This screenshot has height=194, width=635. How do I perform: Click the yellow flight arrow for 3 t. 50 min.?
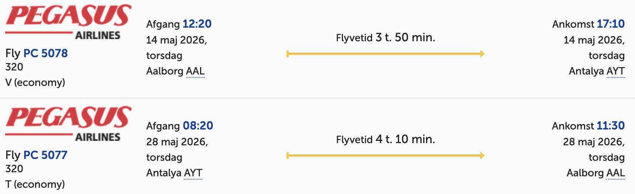385,54
